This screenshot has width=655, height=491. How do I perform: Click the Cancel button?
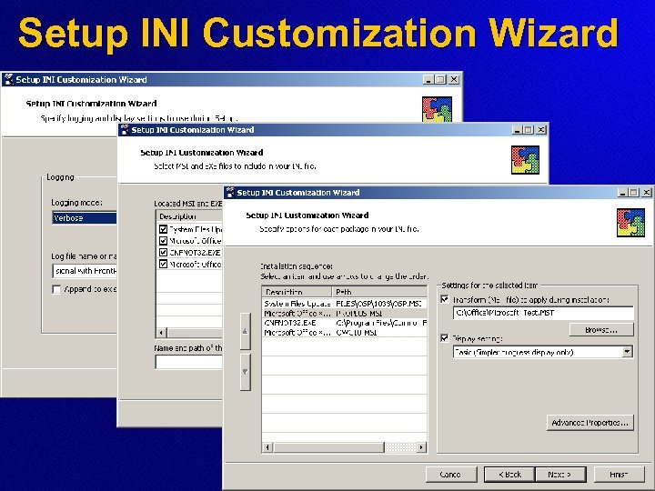[x=451, y=475]
